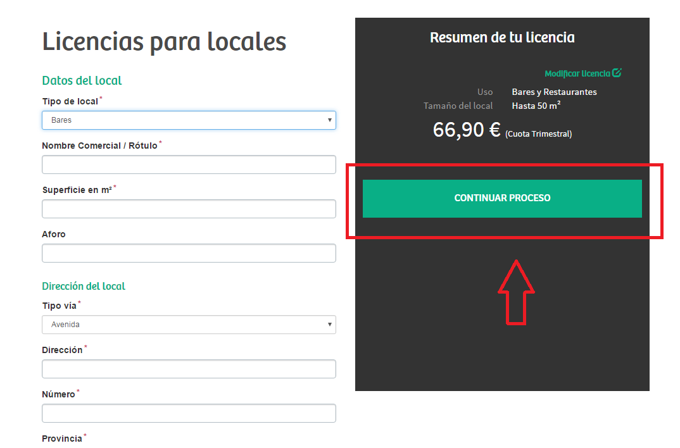
Task: Click the Modificar licencia edit icon
Action: tap(617, 73)
